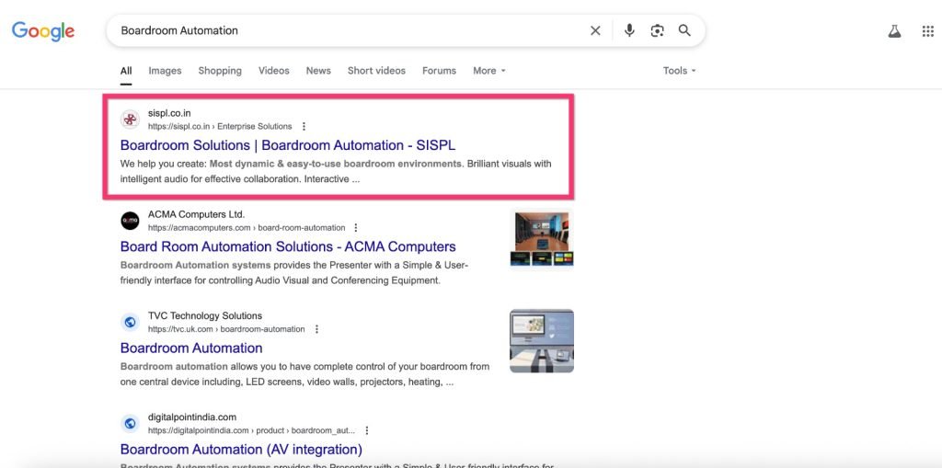Screen dimensions: 942x468
Task: Click the 'digitalpointindia.com' site name
Action: 192,417
